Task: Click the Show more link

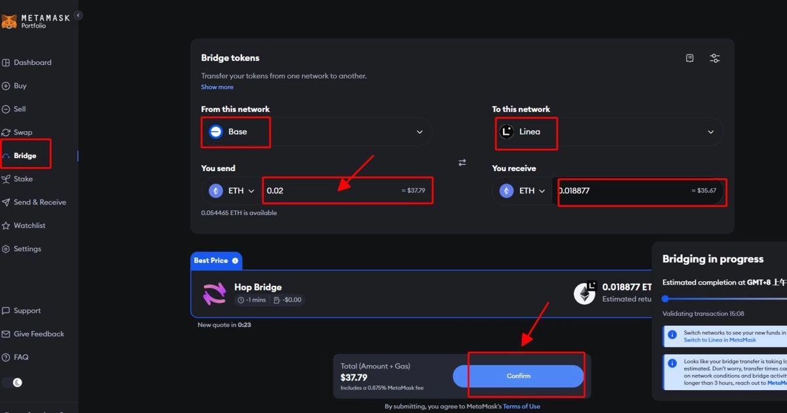Action: click(217, 87)
